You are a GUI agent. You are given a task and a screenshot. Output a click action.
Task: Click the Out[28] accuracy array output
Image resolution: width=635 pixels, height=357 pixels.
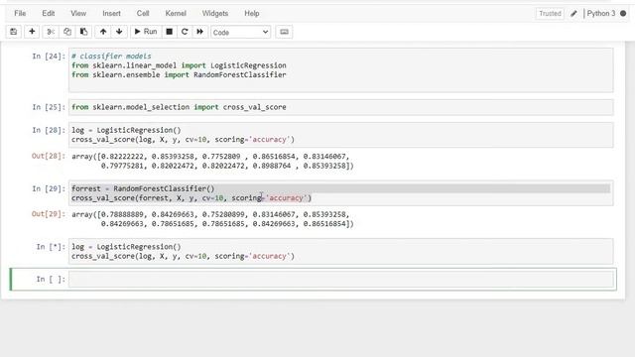pos(212,161)
